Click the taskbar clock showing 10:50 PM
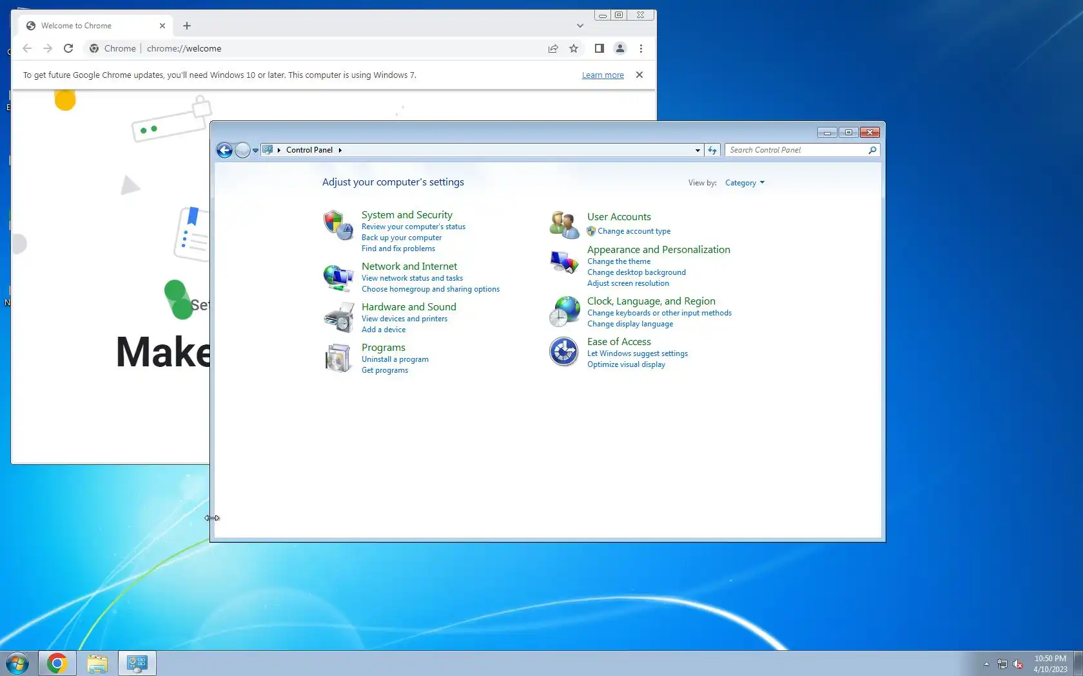This screenshot has height=676, width=1083. [x=1050, y=664]
